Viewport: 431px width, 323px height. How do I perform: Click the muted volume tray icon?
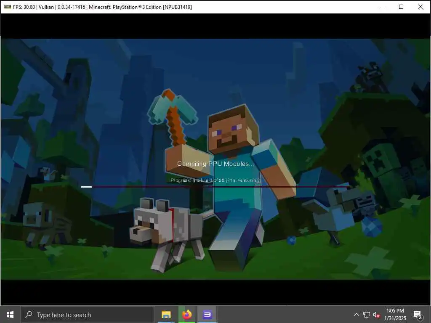point(376,315)
